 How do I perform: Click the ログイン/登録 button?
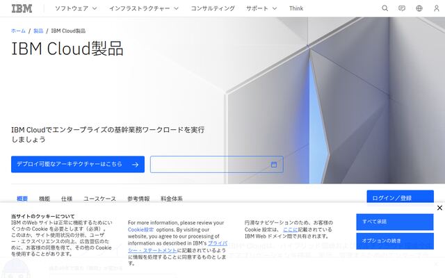click(x=400, y=197)
